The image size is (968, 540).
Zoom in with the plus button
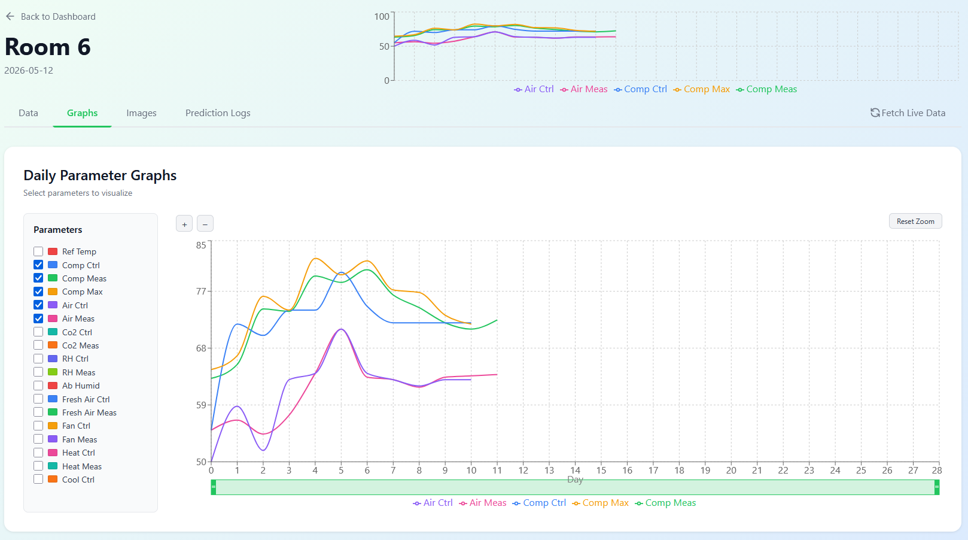click(184, 224)
